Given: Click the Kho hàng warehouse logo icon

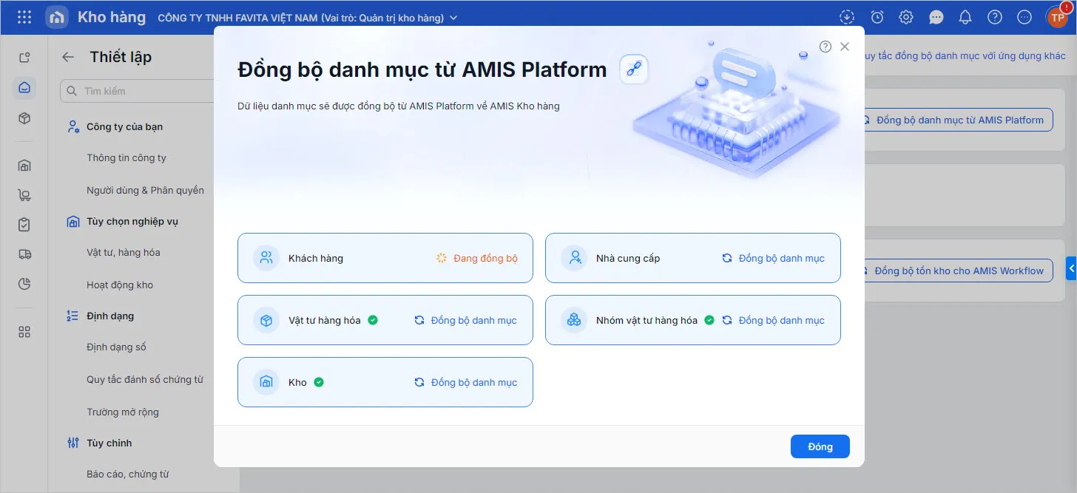Looking at the screenshot, I should (57, 17).
